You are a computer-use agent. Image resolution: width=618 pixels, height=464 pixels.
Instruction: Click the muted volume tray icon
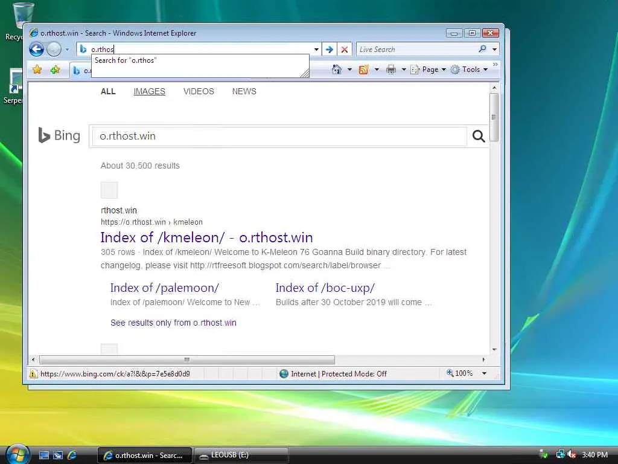click(x=572, y=454)
